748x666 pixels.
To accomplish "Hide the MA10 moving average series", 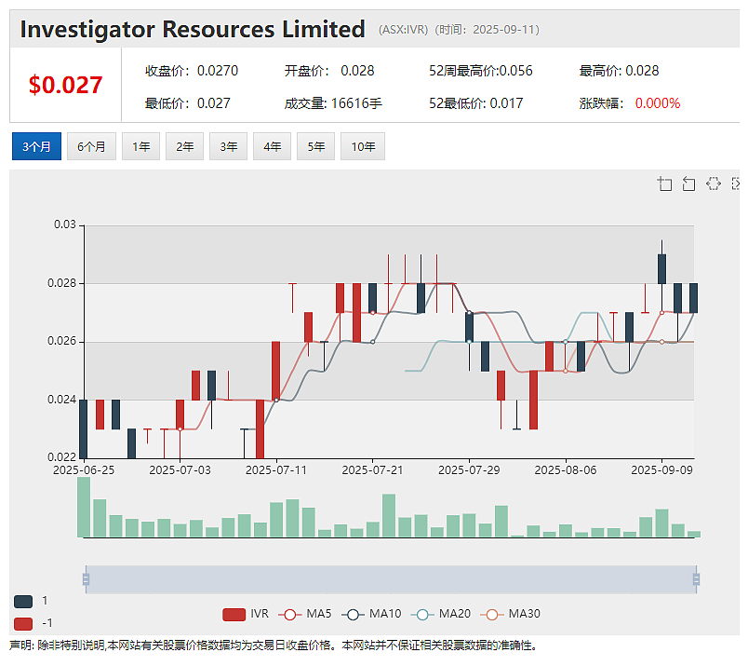I will [371, 614].
